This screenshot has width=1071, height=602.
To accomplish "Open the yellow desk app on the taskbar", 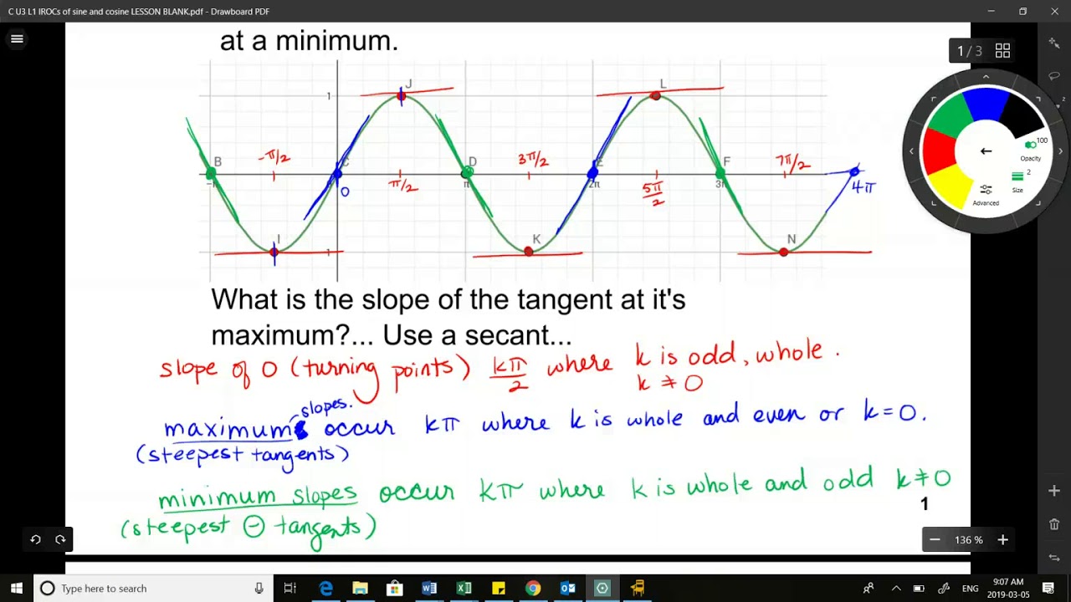I will [637, 588].
